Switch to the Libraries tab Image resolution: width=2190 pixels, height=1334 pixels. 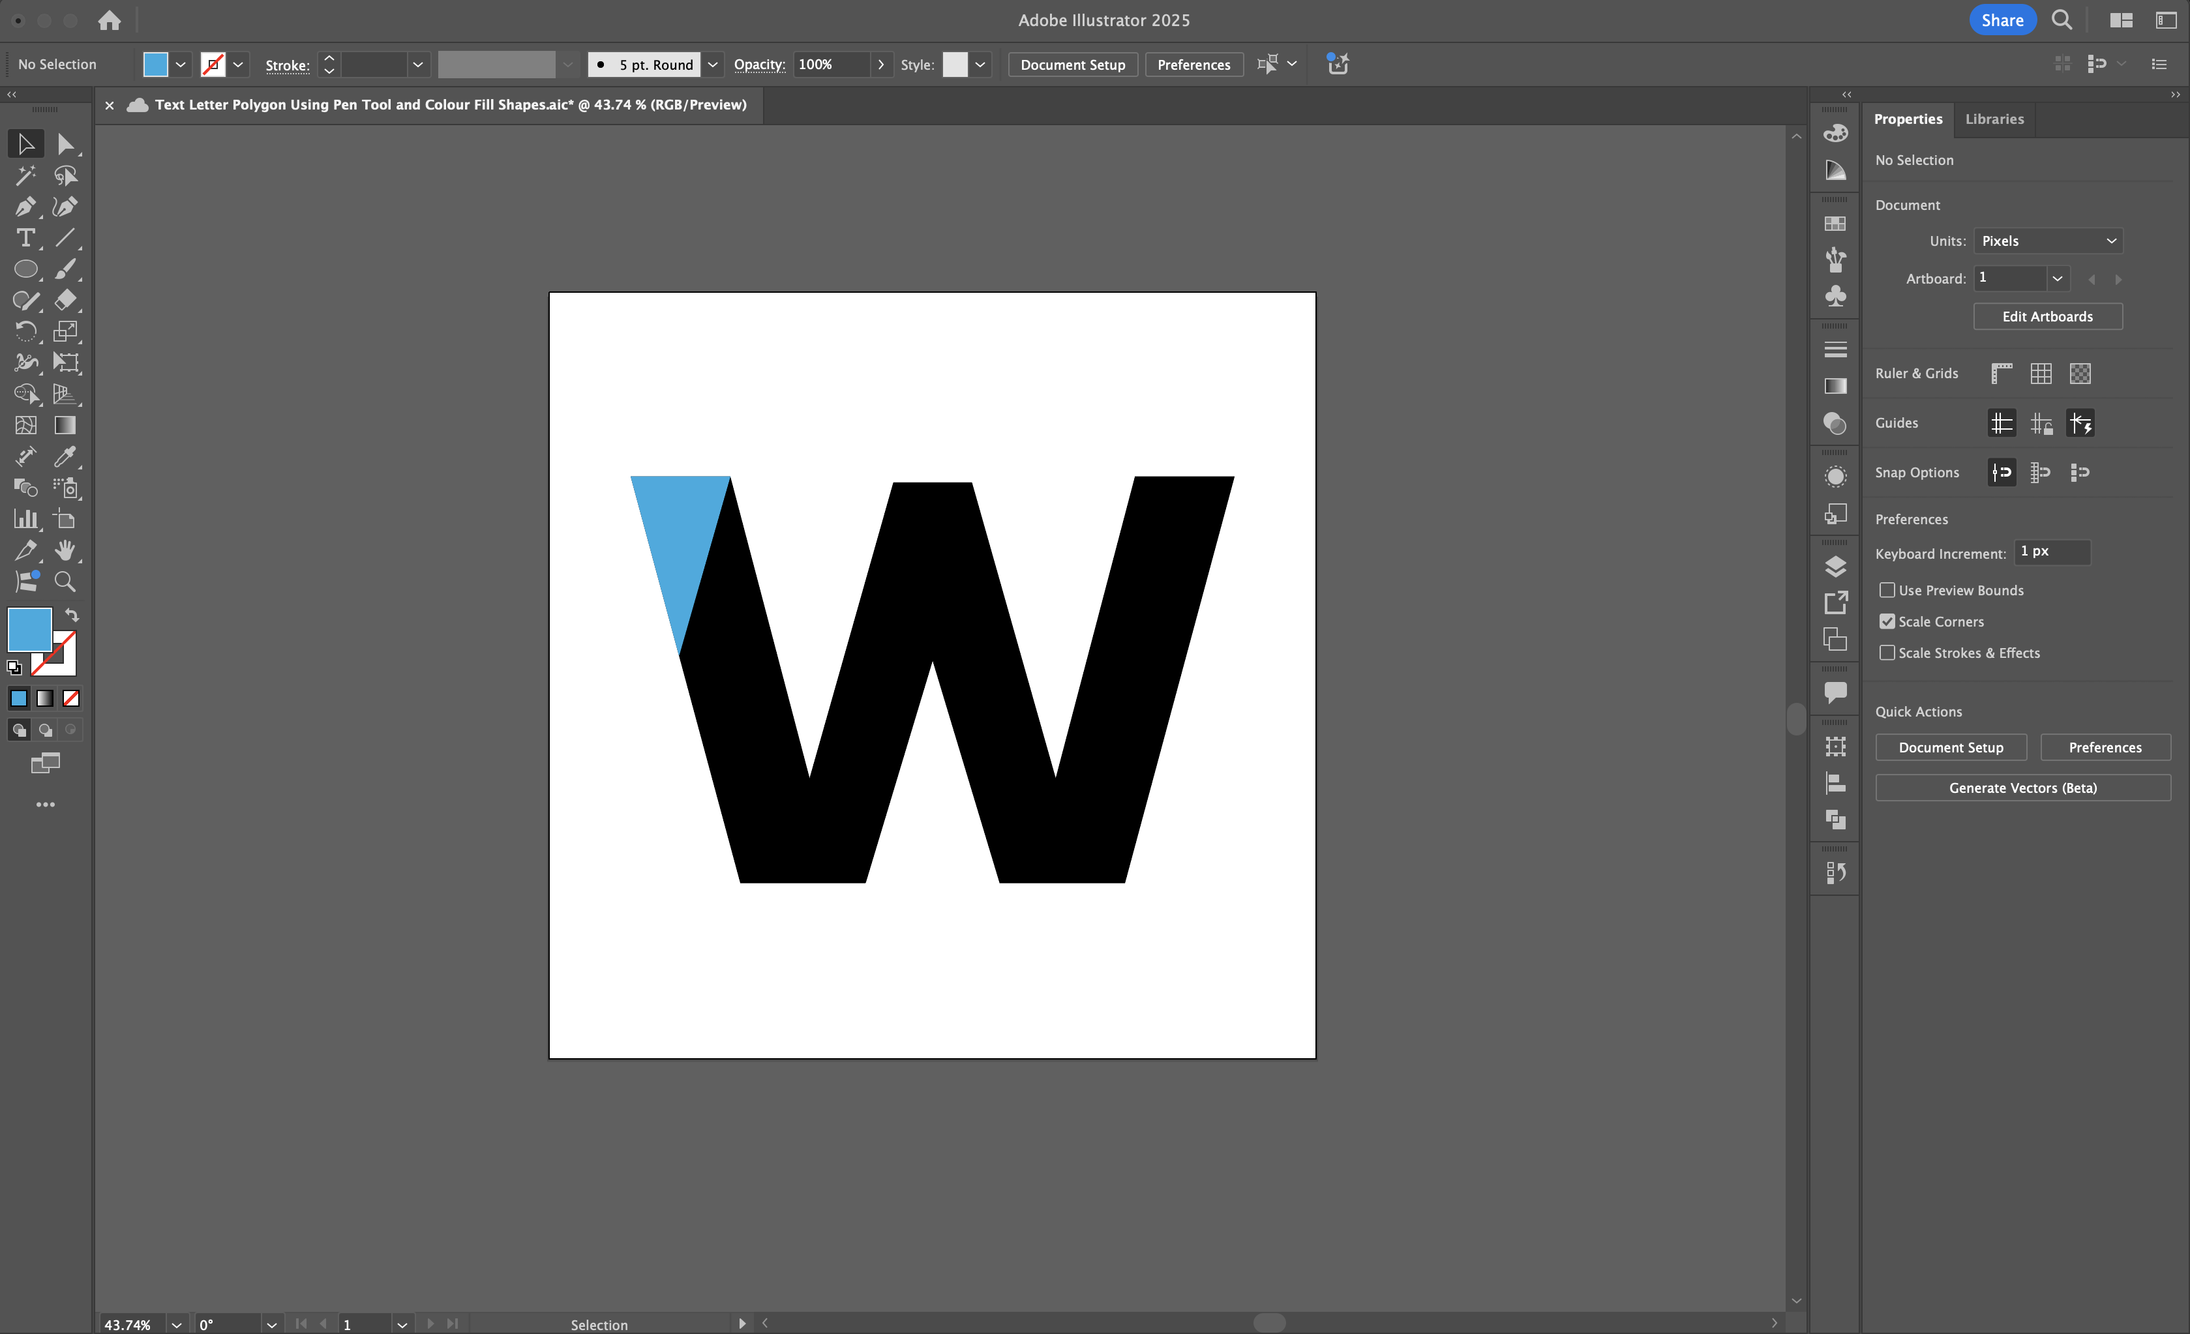[1994, 118]
